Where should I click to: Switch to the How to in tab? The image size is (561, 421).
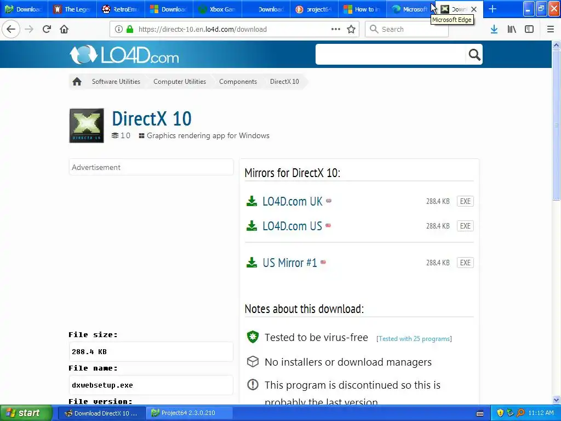click(362, 9)
